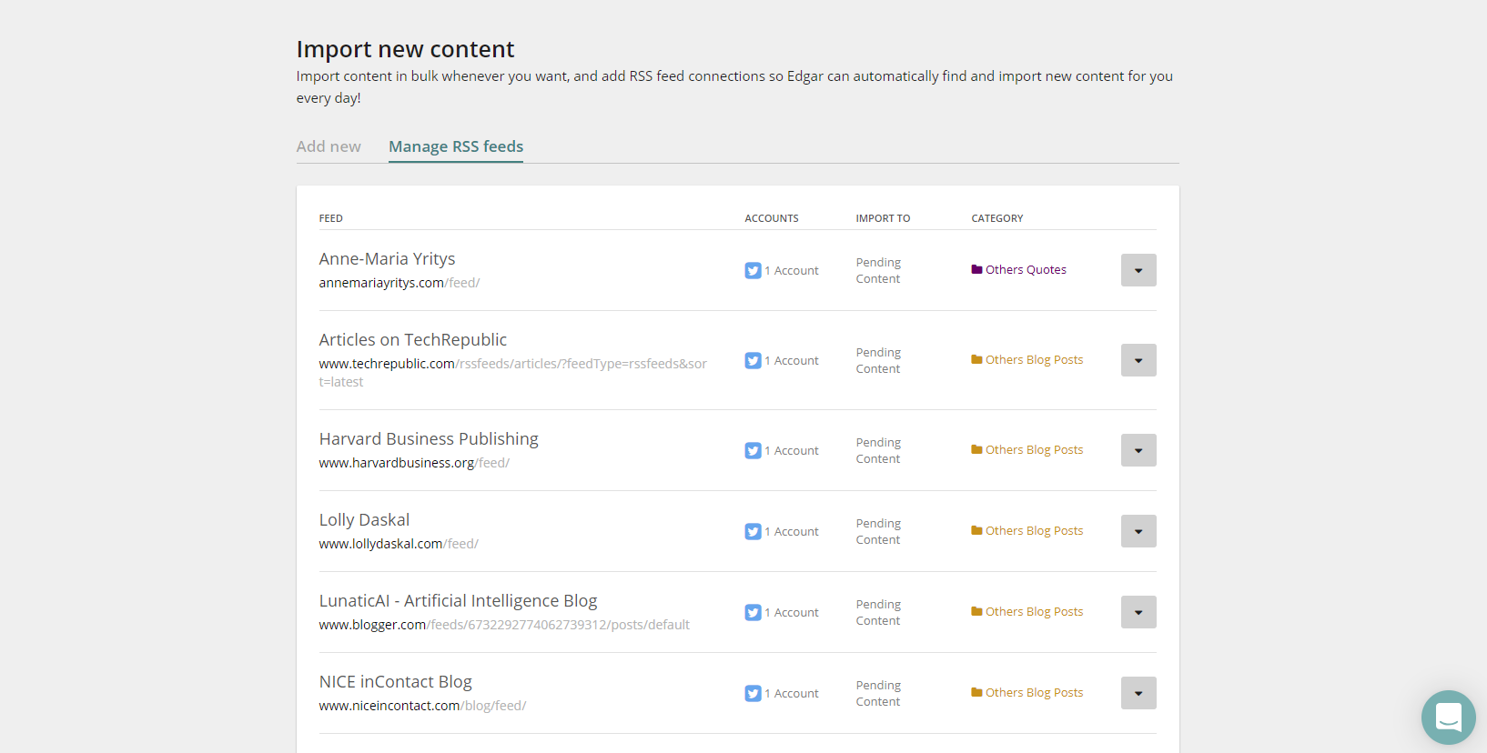The height and width of the screenshot is (753, 1487).
Task: Open dropdown for Articles on TechRepublic feed
Action: [x=1138, y=360]
